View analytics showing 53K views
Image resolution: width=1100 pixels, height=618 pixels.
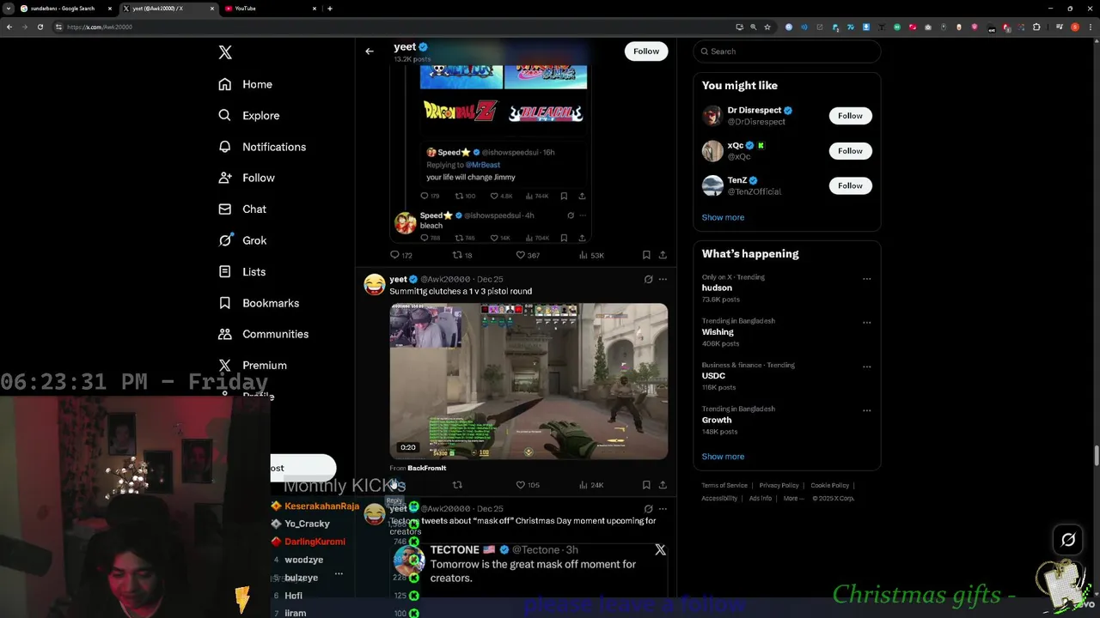(591, 255)
